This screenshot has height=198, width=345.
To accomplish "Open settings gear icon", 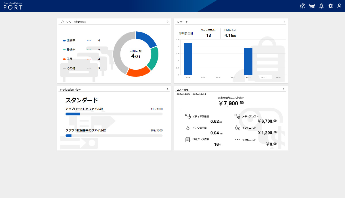I will pos(331,6).
